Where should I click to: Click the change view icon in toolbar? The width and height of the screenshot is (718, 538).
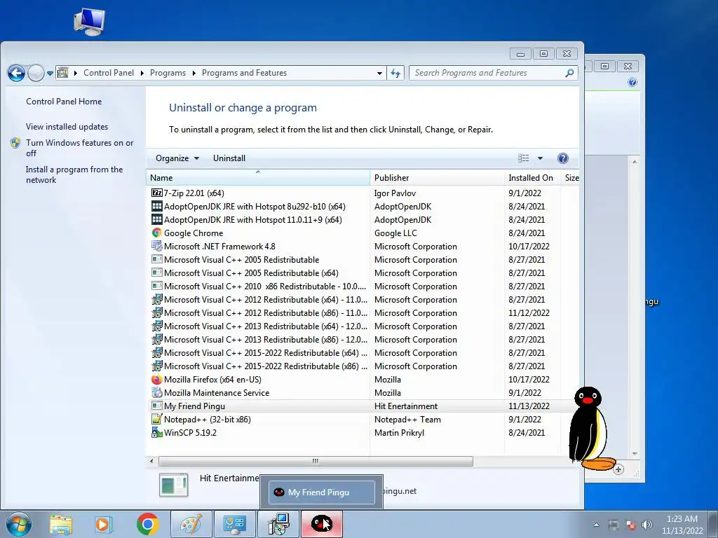pos(523,158)
